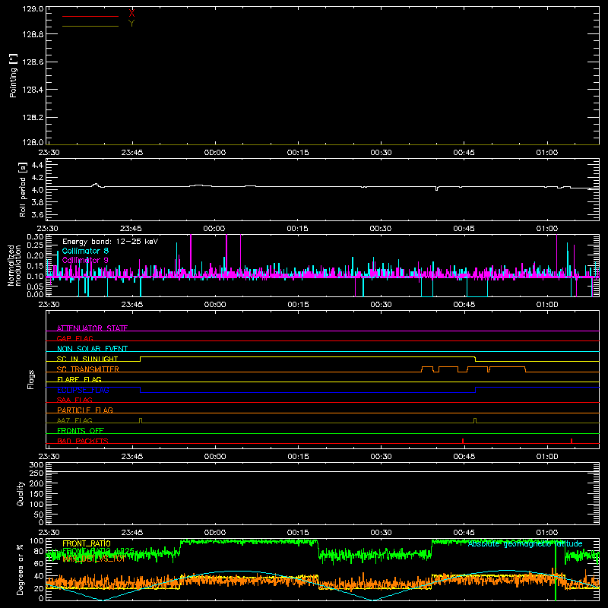Click the 'FLARE_FLAG' flag label

(79, 379)
